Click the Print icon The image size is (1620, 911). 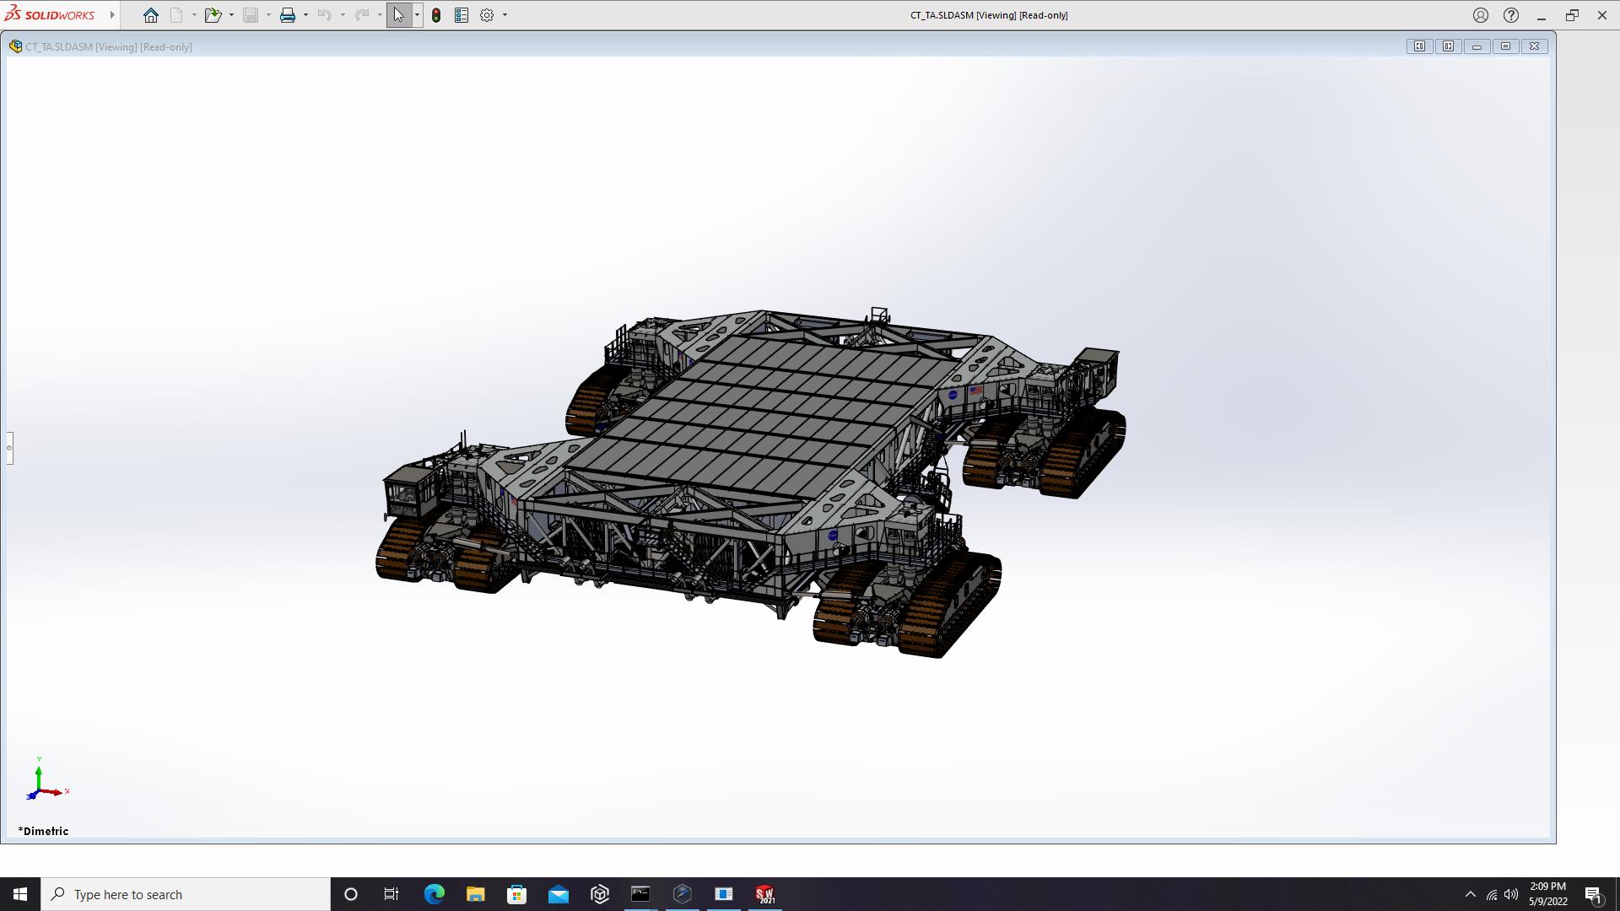point(288,15)
